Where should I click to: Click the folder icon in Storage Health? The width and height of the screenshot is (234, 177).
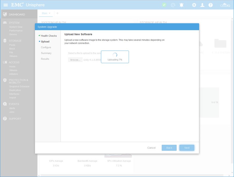point(220,43)
